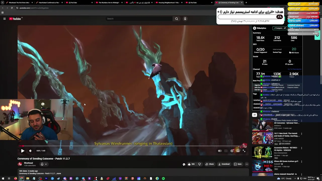
Task: Open Spotify from the taskbar
Action: (163, 178)
